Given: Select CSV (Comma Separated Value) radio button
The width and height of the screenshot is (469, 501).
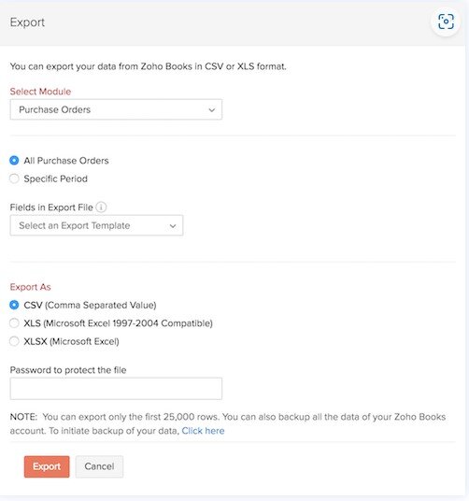Looking at the screenshot, I should coord(14,305).
